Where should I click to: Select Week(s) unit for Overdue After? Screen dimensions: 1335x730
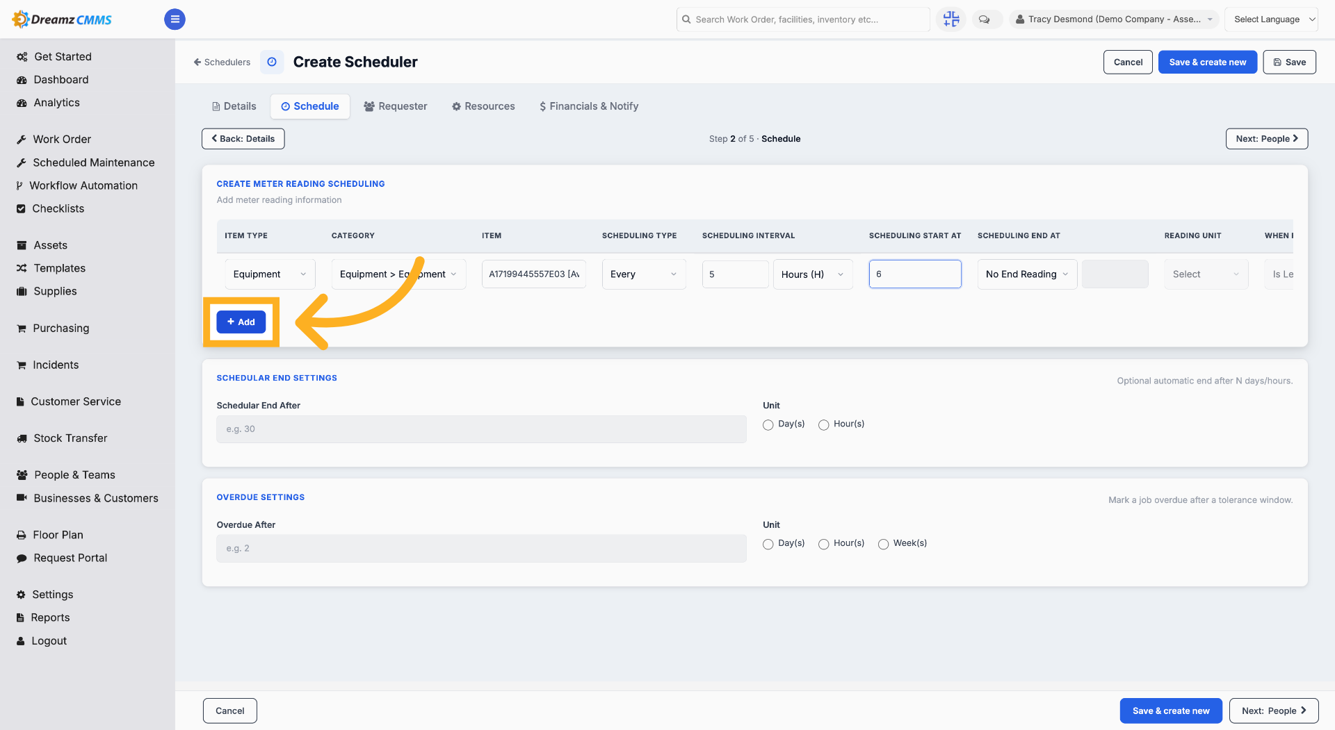click(883, 545)
